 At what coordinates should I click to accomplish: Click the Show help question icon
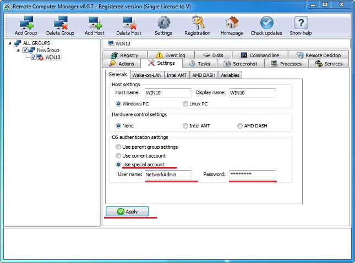(301, 23)
